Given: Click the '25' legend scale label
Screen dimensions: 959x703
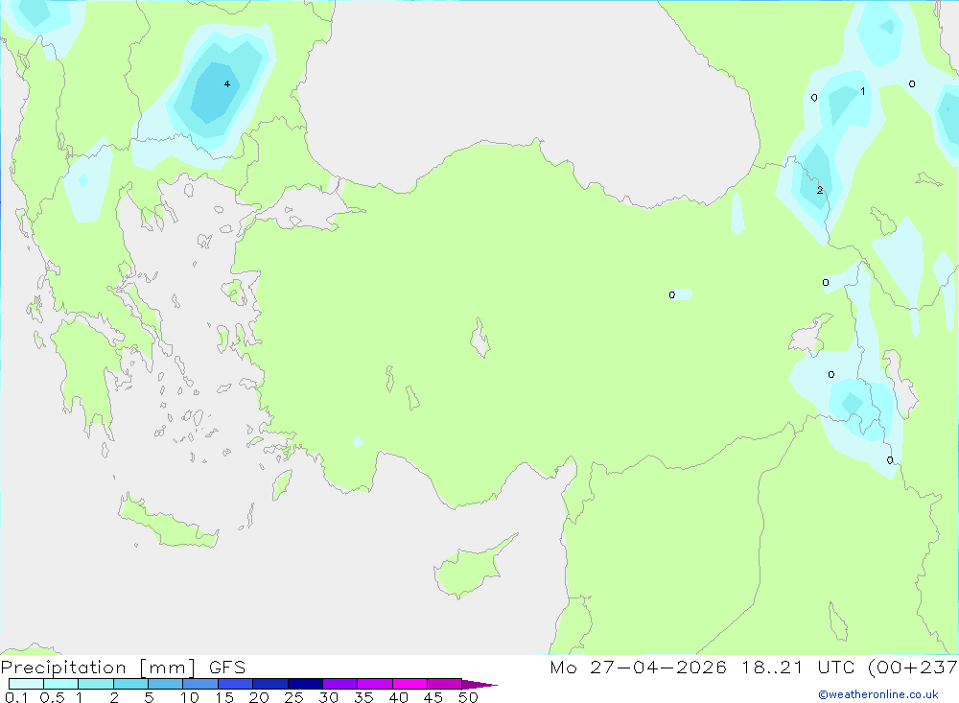Looking at the screenshot, I should point(293,697).
